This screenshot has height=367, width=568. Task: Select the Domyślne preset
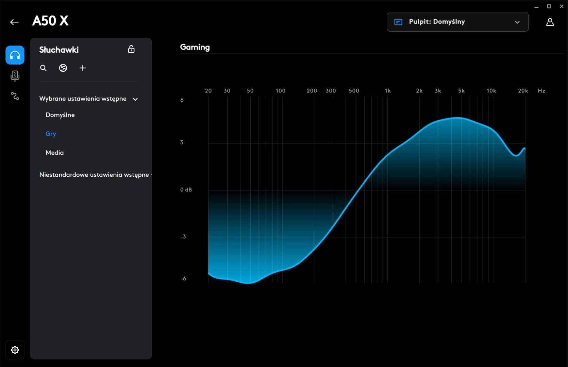pyautogui.click(x=60, y=115)
